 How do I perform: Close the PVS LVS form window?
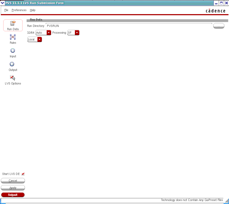227,3
